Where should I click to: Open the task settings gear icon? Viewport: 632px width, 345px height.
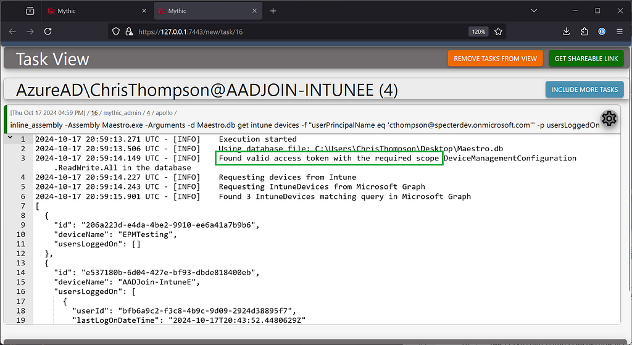pyautogui.click(x=609, y=118)
